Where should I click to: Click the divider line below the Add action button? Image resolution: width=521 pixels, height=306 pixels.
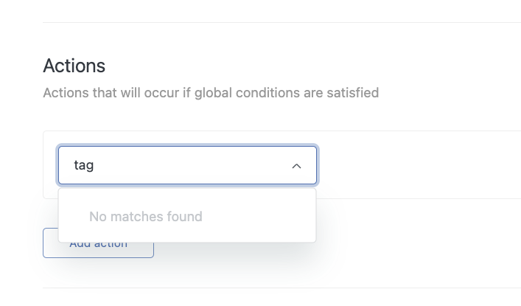click(280, 288)
